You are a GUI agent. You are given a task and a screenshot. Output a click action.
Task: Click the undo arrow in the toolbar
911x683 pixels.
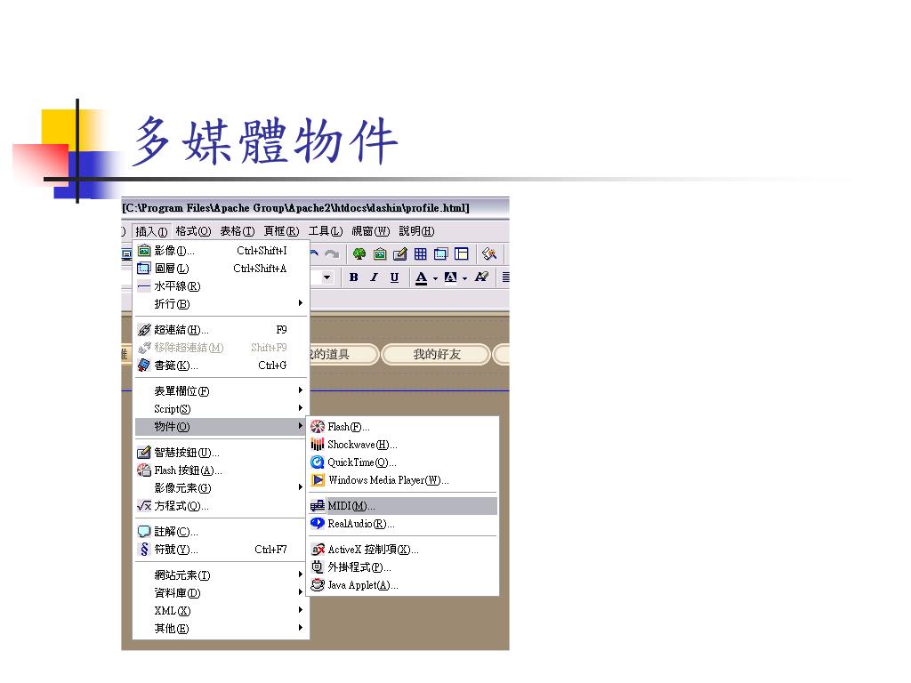tap(314, 253)
